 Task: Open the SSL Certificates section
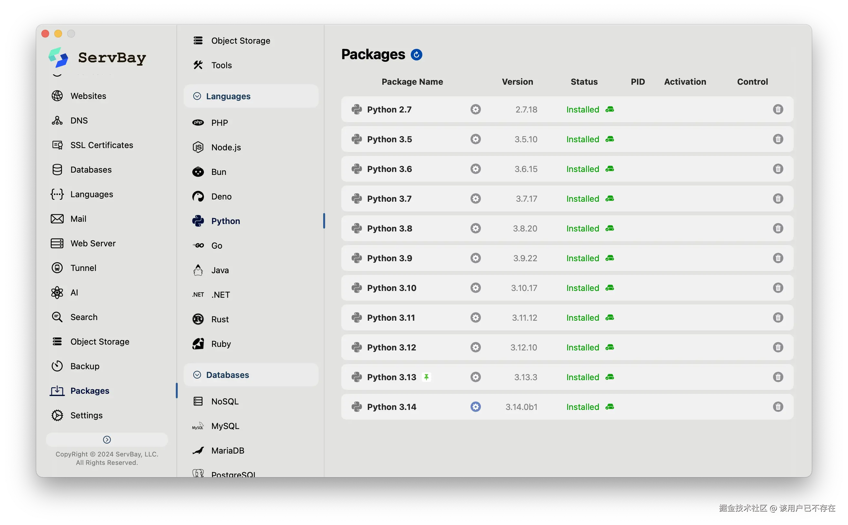click(101, 145)
